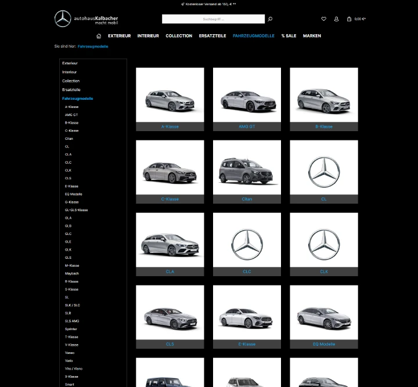418x387 pixels.
Task: Select M-Klasse in the sidebar list
Action: (x=72, y=266)
